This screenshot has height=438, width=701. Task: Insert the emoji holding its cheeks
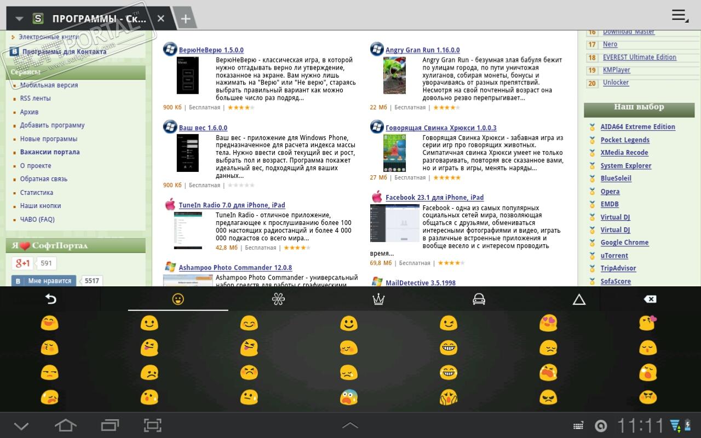tap(449, 397)
